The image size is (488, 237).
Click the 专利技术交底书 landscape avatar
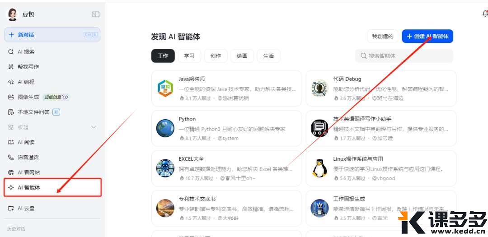165,208
